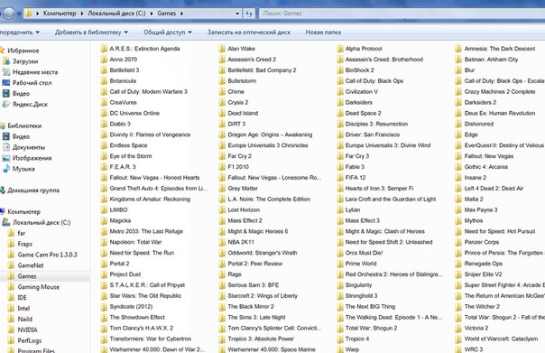Open the Музыка library
545x353 pixels.
(23, 169)
